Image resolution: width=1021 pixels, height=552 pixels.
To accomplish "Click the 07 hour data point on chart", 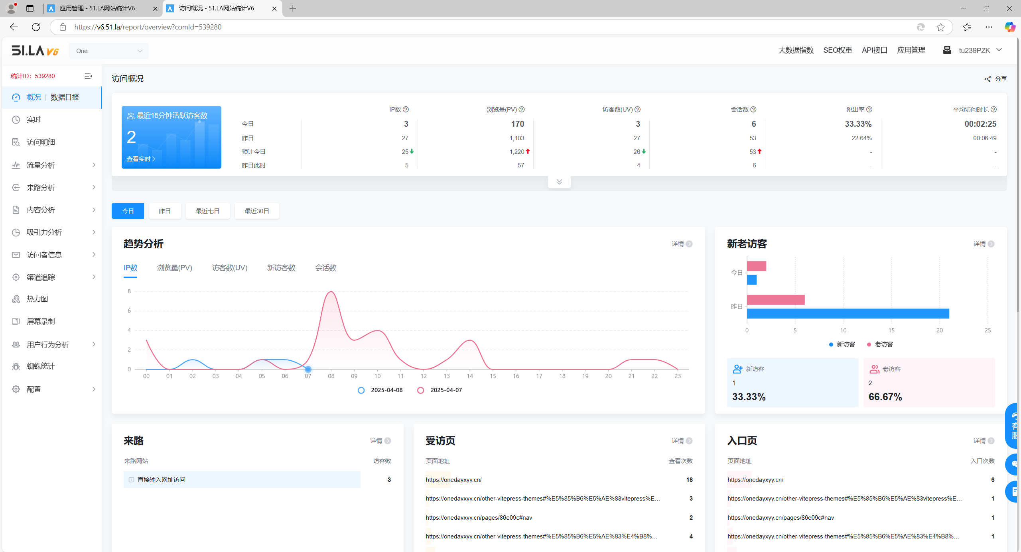I will 308,369.
